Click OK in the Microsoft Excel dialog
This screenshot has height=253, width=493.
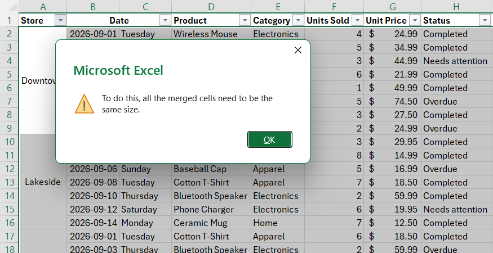tap(270, 139)
